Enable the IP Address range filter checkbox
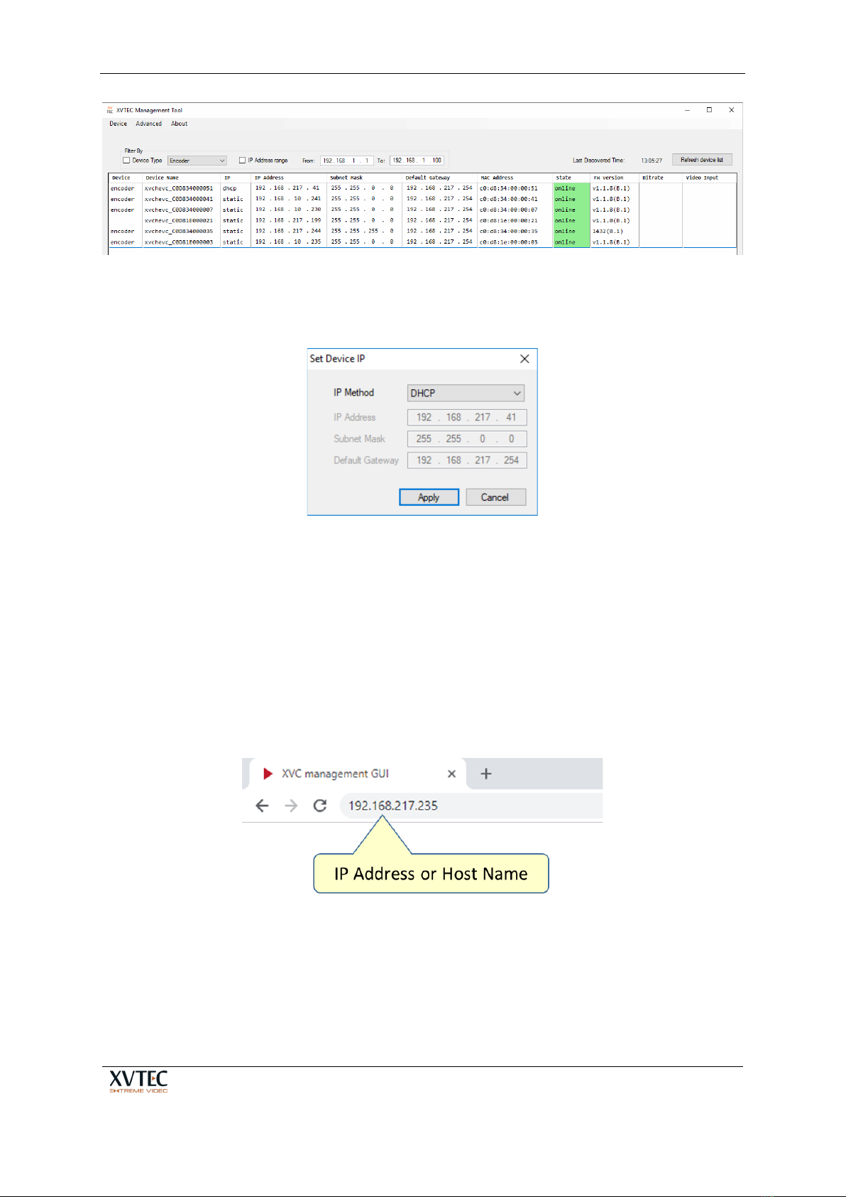This screenshot has height=1197, width=846. tap(242, 161)
